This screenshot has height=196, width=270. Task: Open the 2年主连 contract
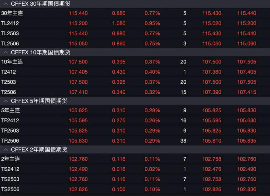pos(11,159)
